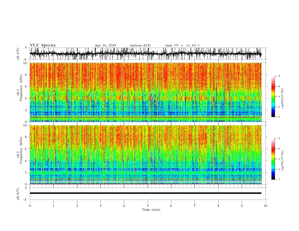Click the bottom PSD color scale bar
This screenshot has width=299, height=231.
point(273,159)
